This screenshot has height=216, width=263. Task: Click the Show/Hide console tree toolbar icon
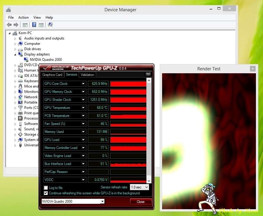[x=25, y=25]
